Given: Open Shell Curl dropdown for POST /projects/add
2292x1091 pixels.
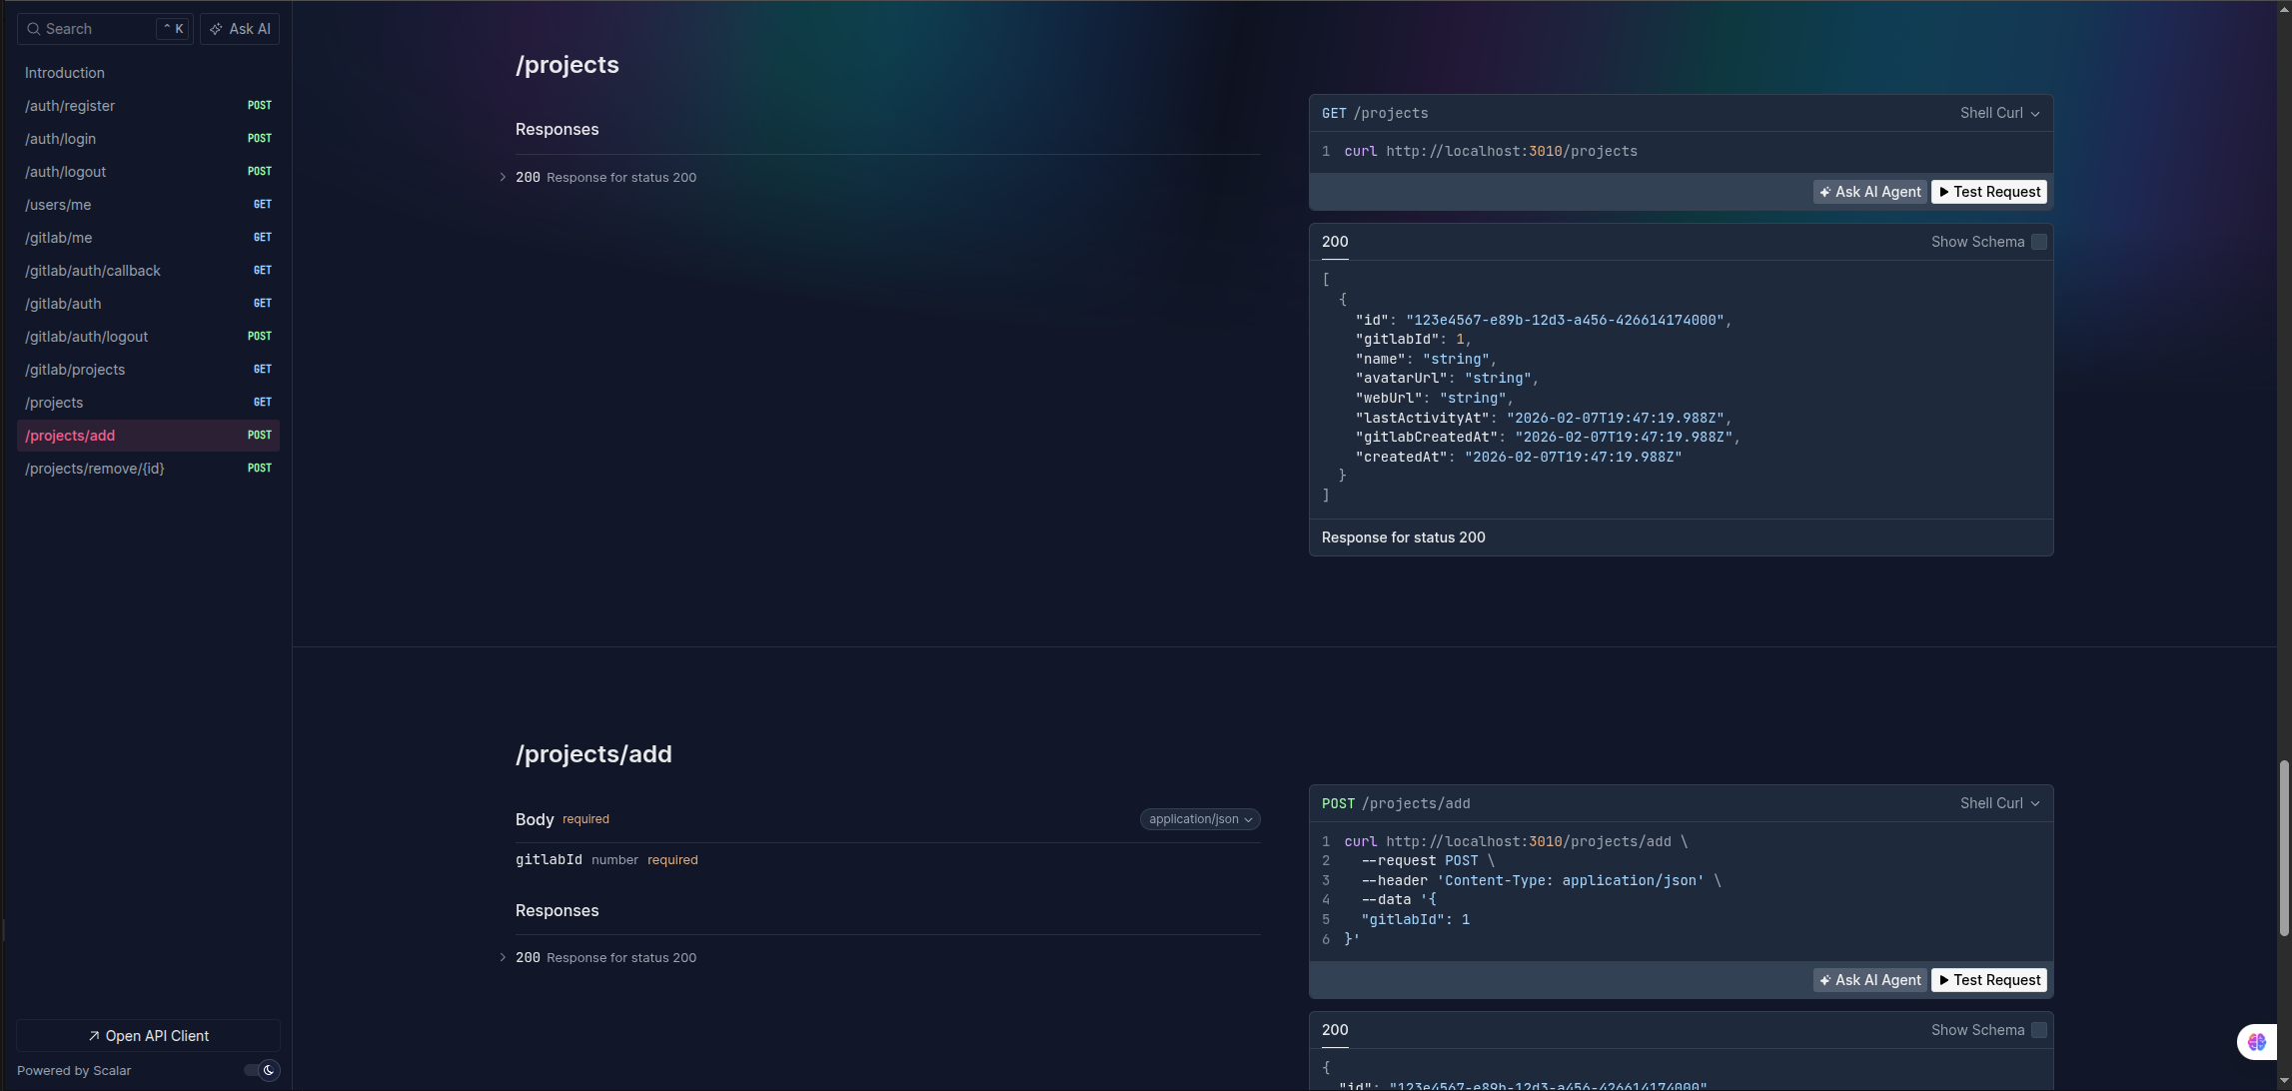Looking at the screenshot, I should coord(1999,803).
